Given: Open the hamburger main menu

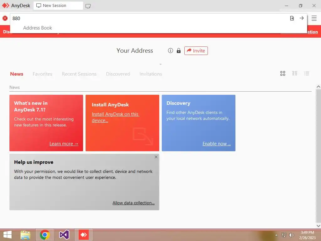Looking at the screenshot, I should coord(314,18).
